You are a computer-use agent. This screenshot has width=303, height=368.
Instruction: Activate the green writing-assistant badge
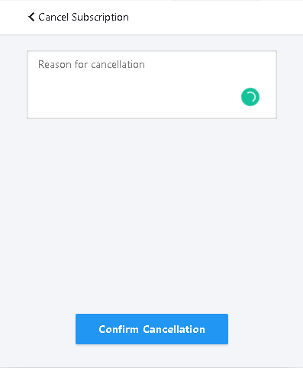[250, 97]
